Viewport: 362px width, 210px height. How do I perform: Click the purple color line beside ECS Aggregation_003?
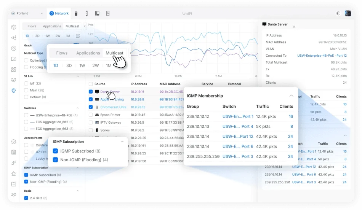coord(32,129)
